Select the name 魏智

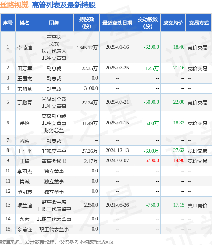[x=25, y=140]
